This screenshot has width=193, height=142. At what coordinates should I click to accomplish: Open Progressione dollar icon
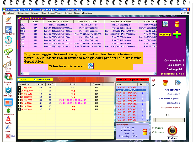click(8, 111)
